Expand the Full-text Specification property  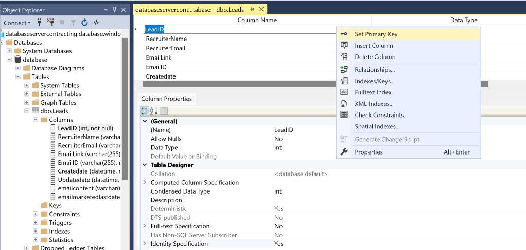pyautogui.click(x=145, y=226)
